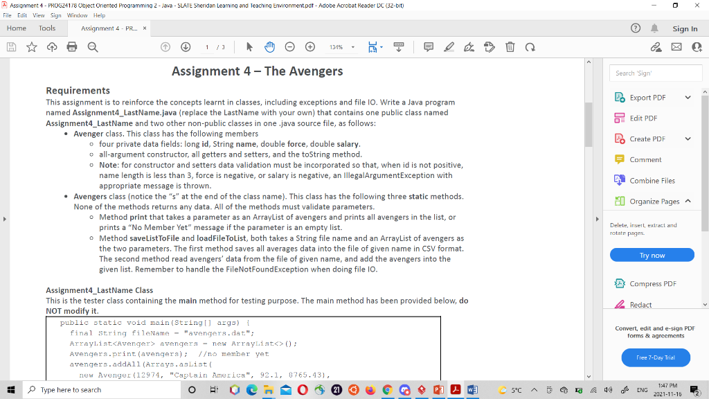Open the sign document pen tool
709x399 pixels.
(469, 47)
